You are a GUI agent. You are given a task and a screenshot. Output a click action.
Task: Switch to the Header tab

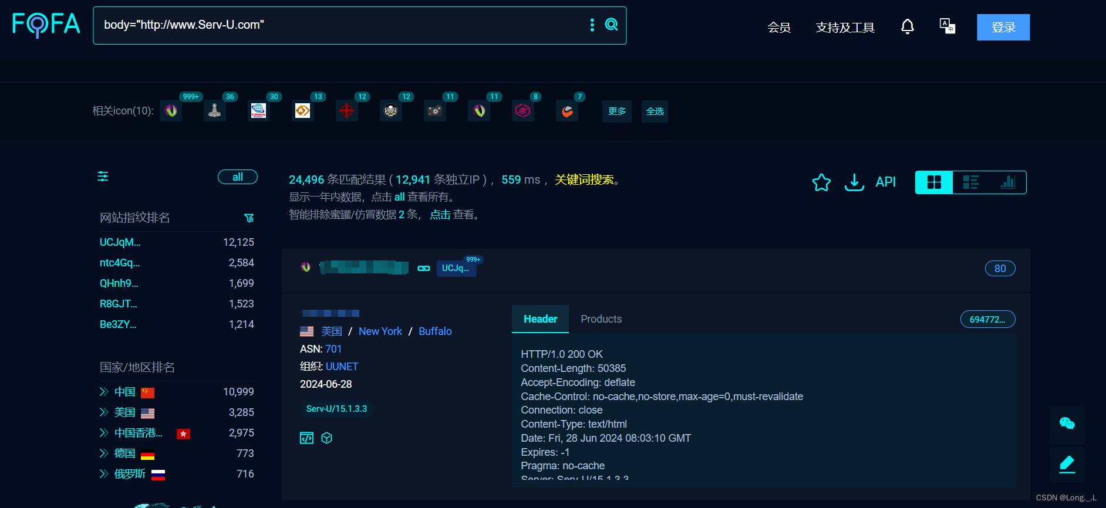(540, 319)
